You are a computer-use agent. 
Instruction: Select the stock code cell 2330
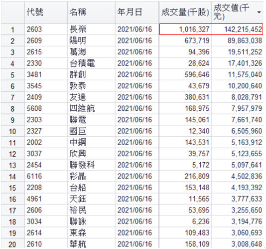click(x=46, y=63)
